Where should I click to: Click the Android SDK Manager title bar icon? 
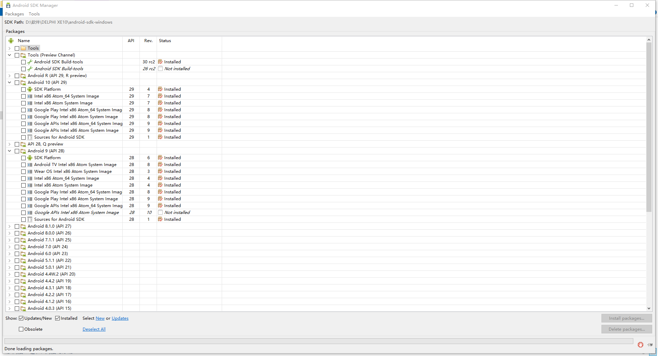(x=8, y=5)
